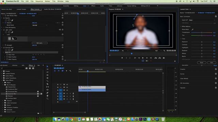
Task: Toggle V3 track output eye
Action: pyautogui.click(x=67, y=84)
